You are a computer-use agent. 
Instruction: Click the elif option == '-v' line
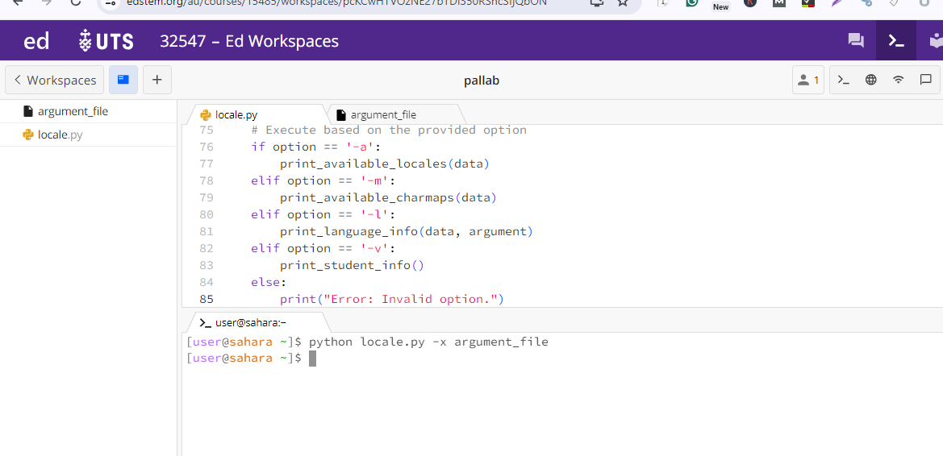(x=323, y=248)
